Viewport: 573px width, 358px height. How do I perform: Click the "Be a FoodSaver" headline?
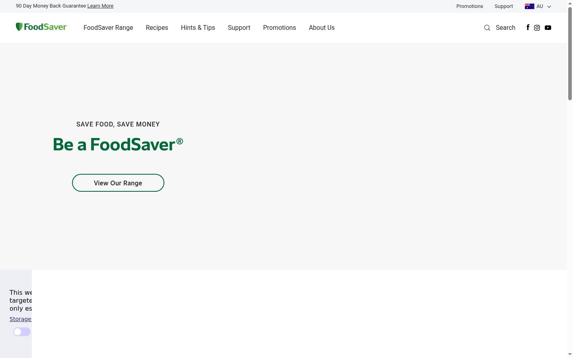(118, 144)
